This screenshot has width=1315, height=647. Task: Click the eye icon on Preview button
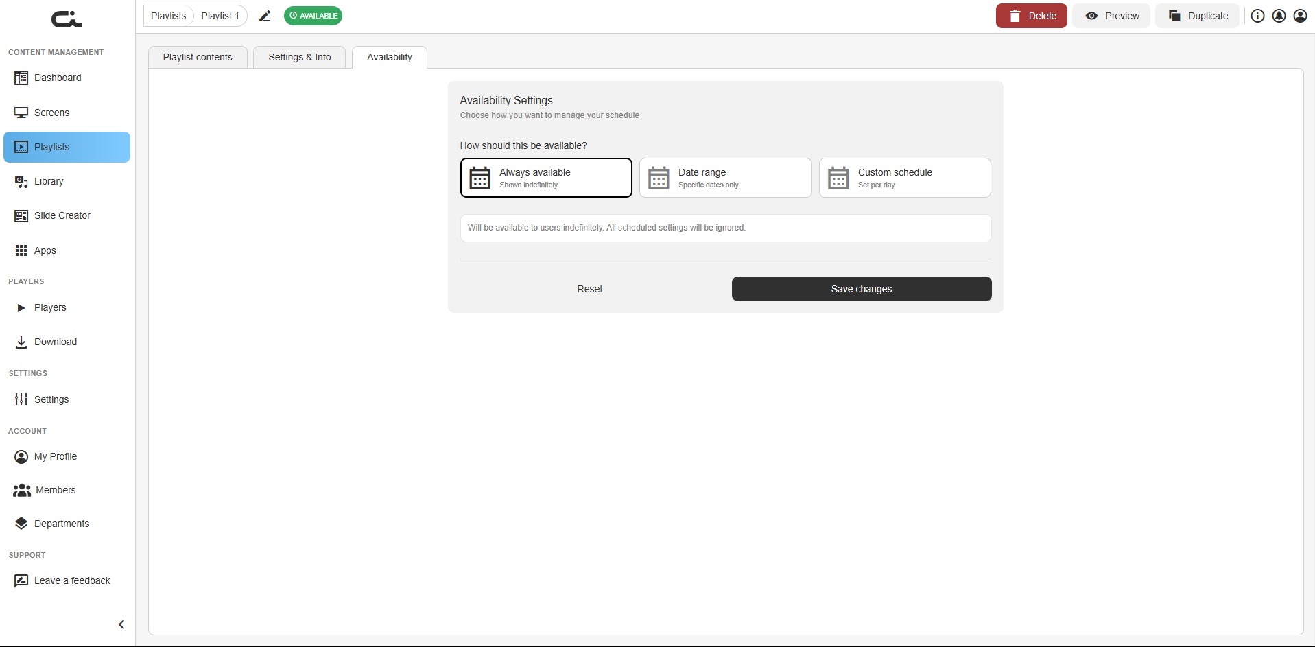pyautogui.click(x=1091, y=16)
